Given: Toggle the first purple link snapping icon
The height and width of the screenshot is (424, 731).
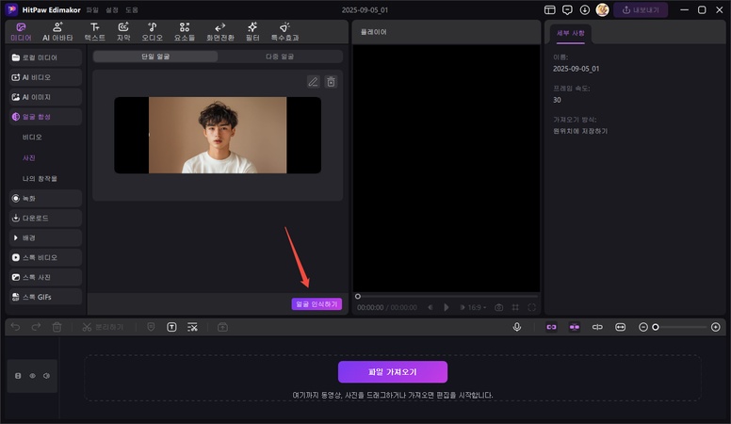Looking at the screenshot, I should point(551,327).
